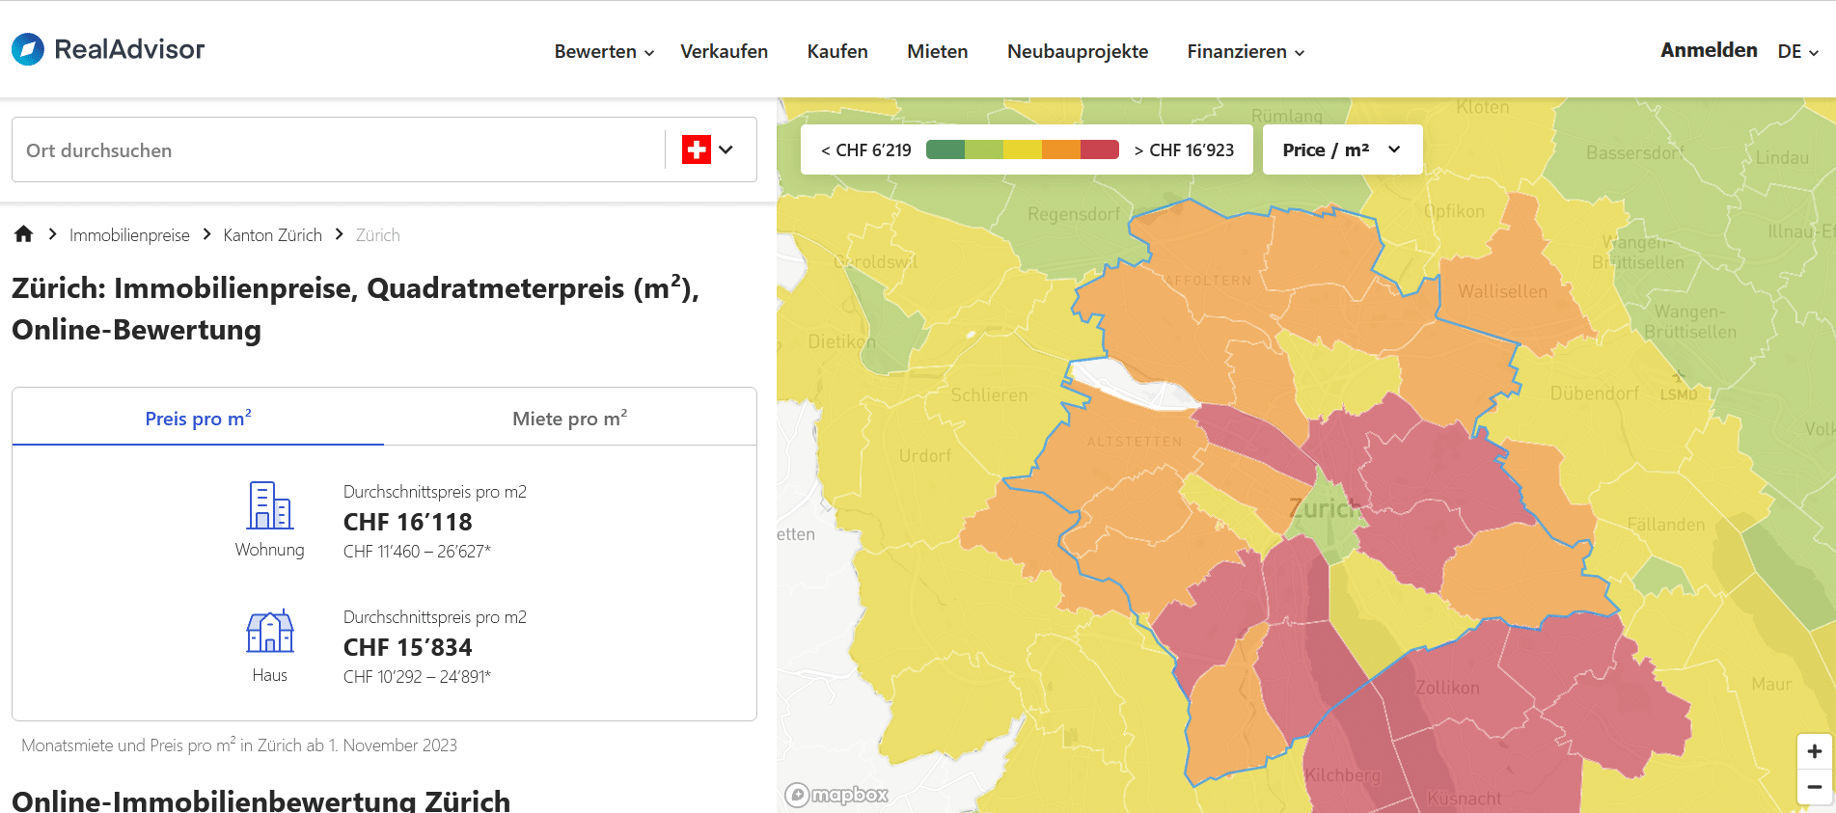Click the > CHF 16'923 legend label

1184,149
